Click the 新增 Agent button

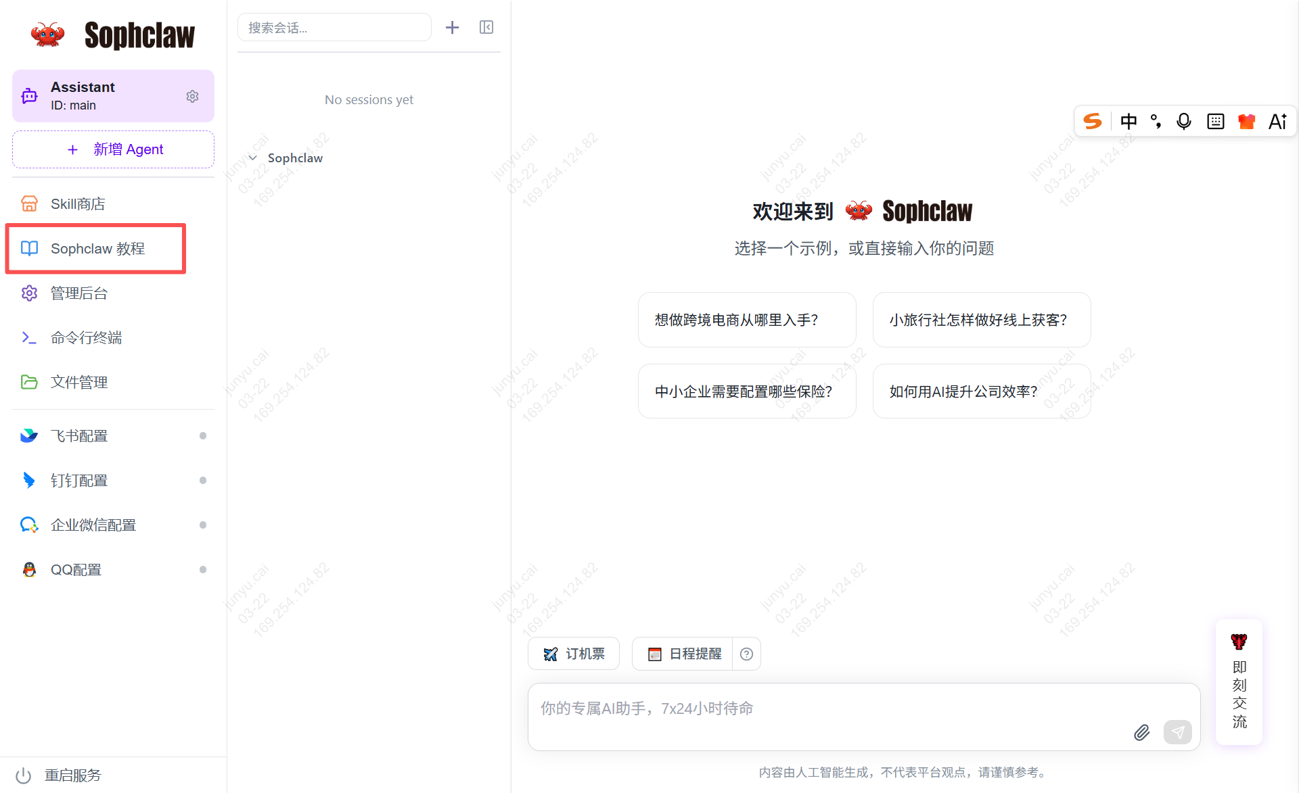pyautogui.click(x=113, y=149)
